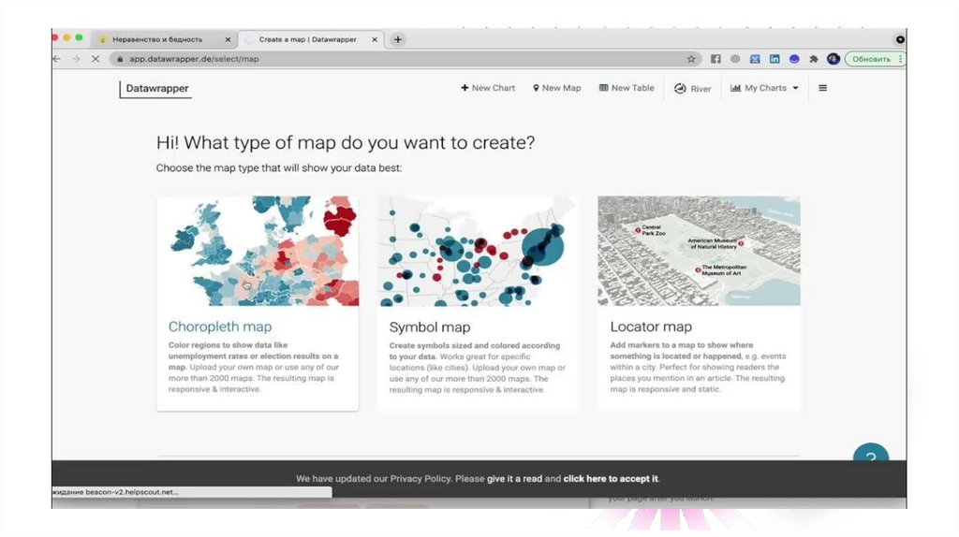Click the Symbol map description text
This screenshot has height=537, width=959.
pyautogui.click(x=478, y=368)
